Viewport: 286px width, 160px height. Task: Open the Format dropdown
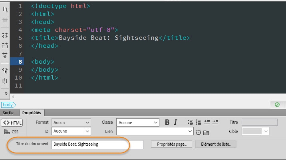point(71,122)
